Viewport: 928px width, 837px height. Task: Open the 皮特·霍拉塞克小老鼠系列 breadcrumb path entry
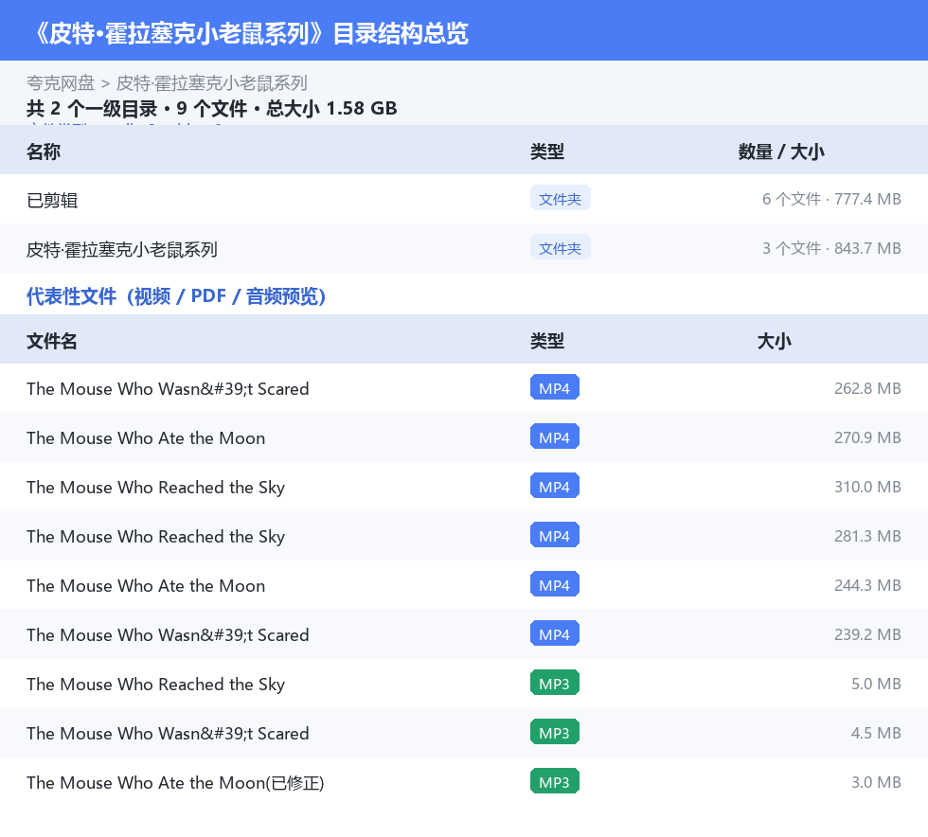click(x=212, y=83)
